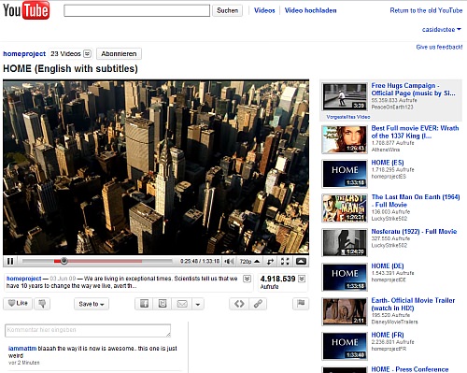The image size is (467, 373).
Task: Get the video link chain icon
Action: tap(258, 304)
